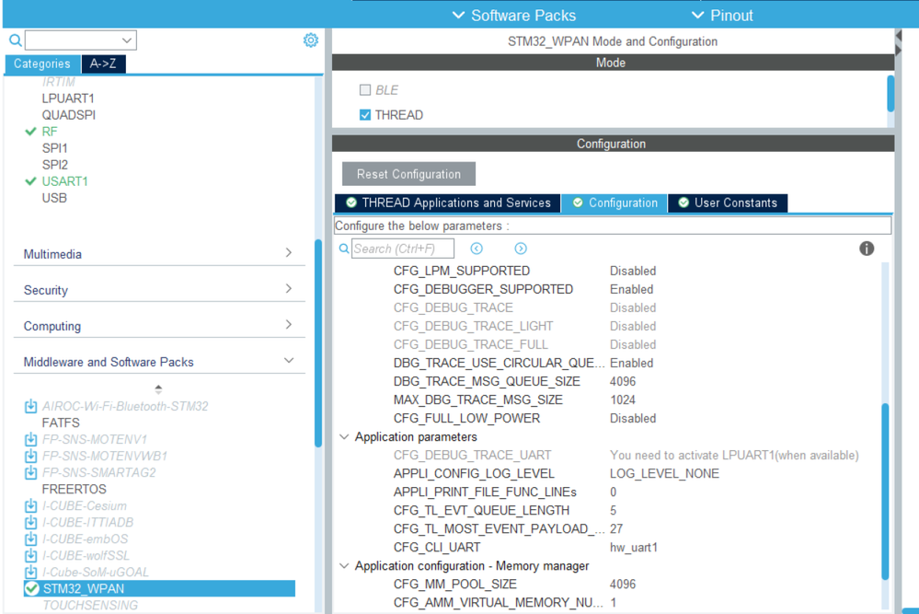Click the parameter search magnifier icon

344,249
